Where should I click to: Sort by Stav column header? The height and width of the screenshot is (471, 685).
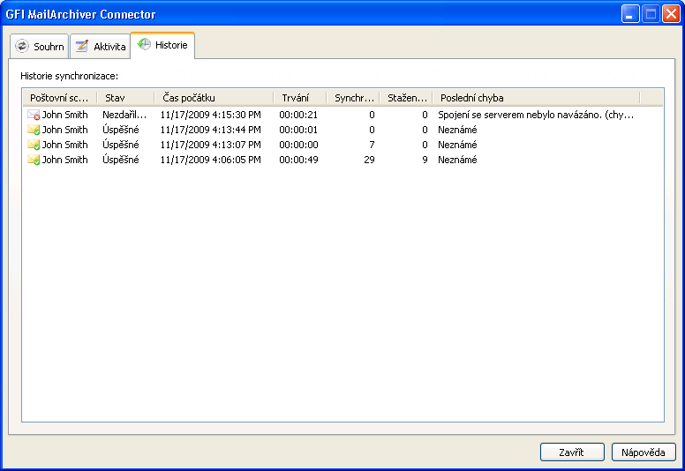[126, 98]
